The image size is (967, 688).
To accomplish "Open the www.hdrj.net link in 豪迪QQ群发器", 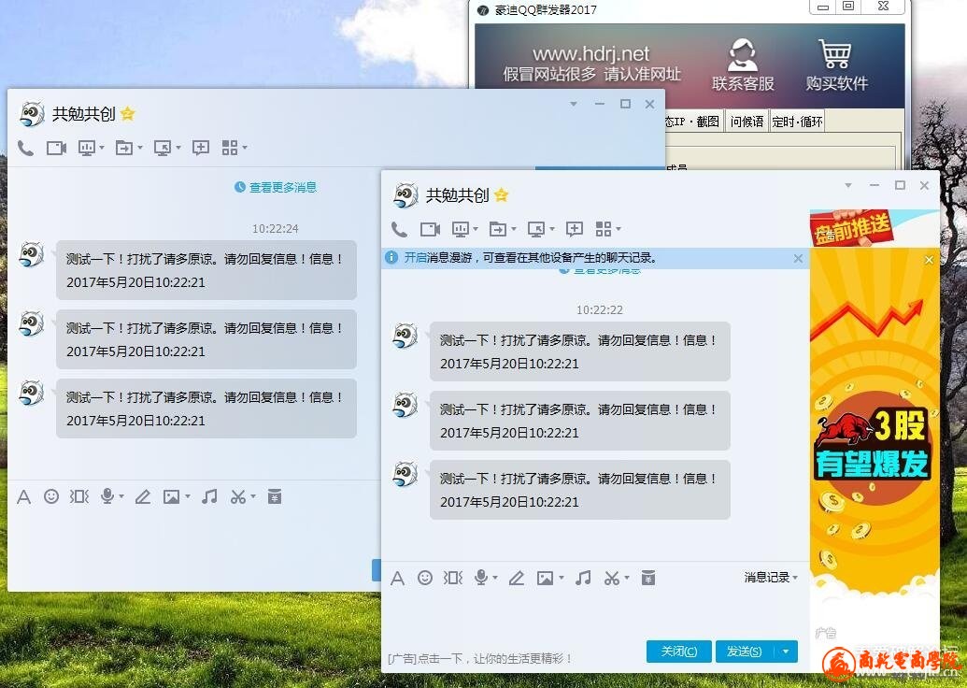I will pyautogui.click(x=591, y=54).
